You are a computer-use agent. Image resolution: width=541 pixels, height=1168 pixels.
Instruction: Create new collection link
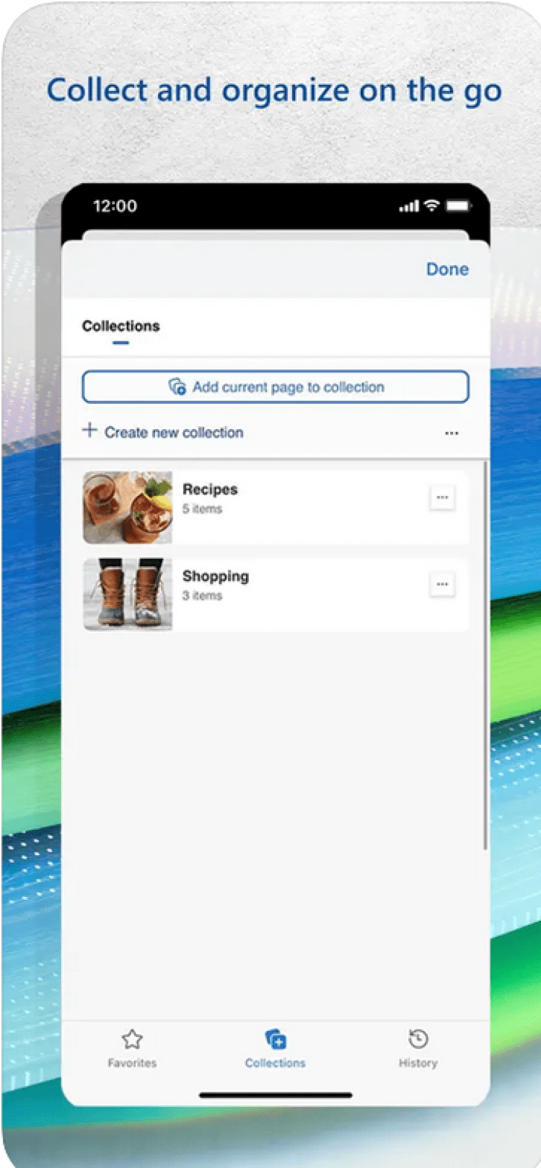tap(174, 433)
